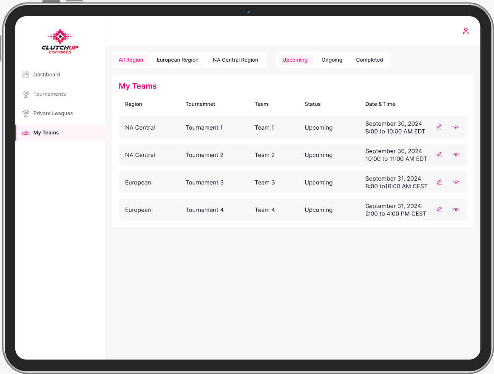Open the user profile icon
Image resolution: width=494 pixels, height=374 pixels.
466,31
